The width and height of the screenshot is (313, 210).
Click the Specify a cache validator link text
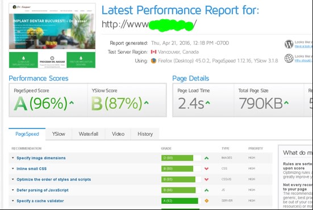coord(40,201)
